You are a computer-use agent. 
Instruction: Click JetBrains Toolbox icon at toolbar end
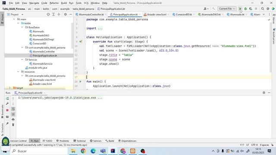(x=273, y=9)
